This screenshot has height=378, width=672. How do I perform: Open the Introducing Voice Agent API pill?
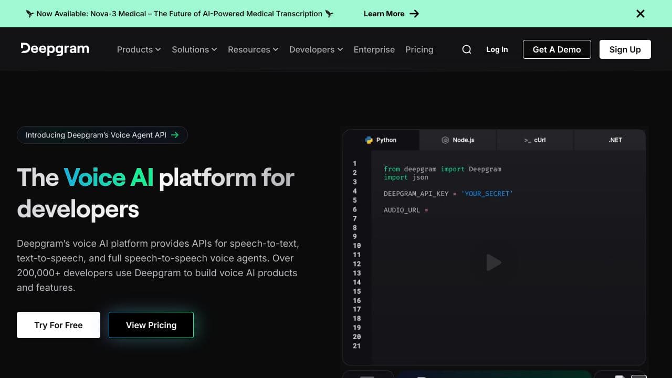102,135
